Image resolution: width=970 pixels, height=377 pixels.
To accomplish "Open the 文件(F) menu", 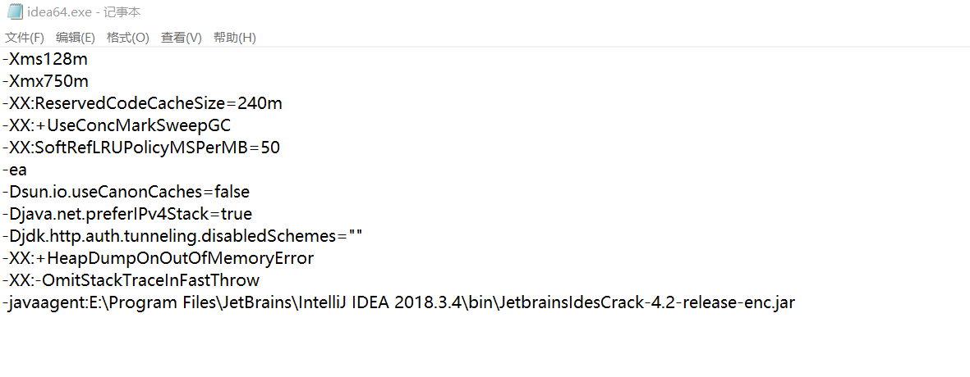I will coord(24,38).
